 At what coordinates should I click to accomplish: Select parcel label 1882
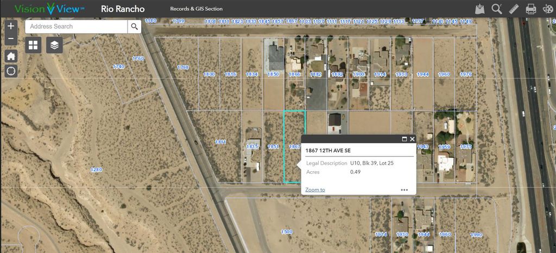pyautogui.click(x=315, y=74)
